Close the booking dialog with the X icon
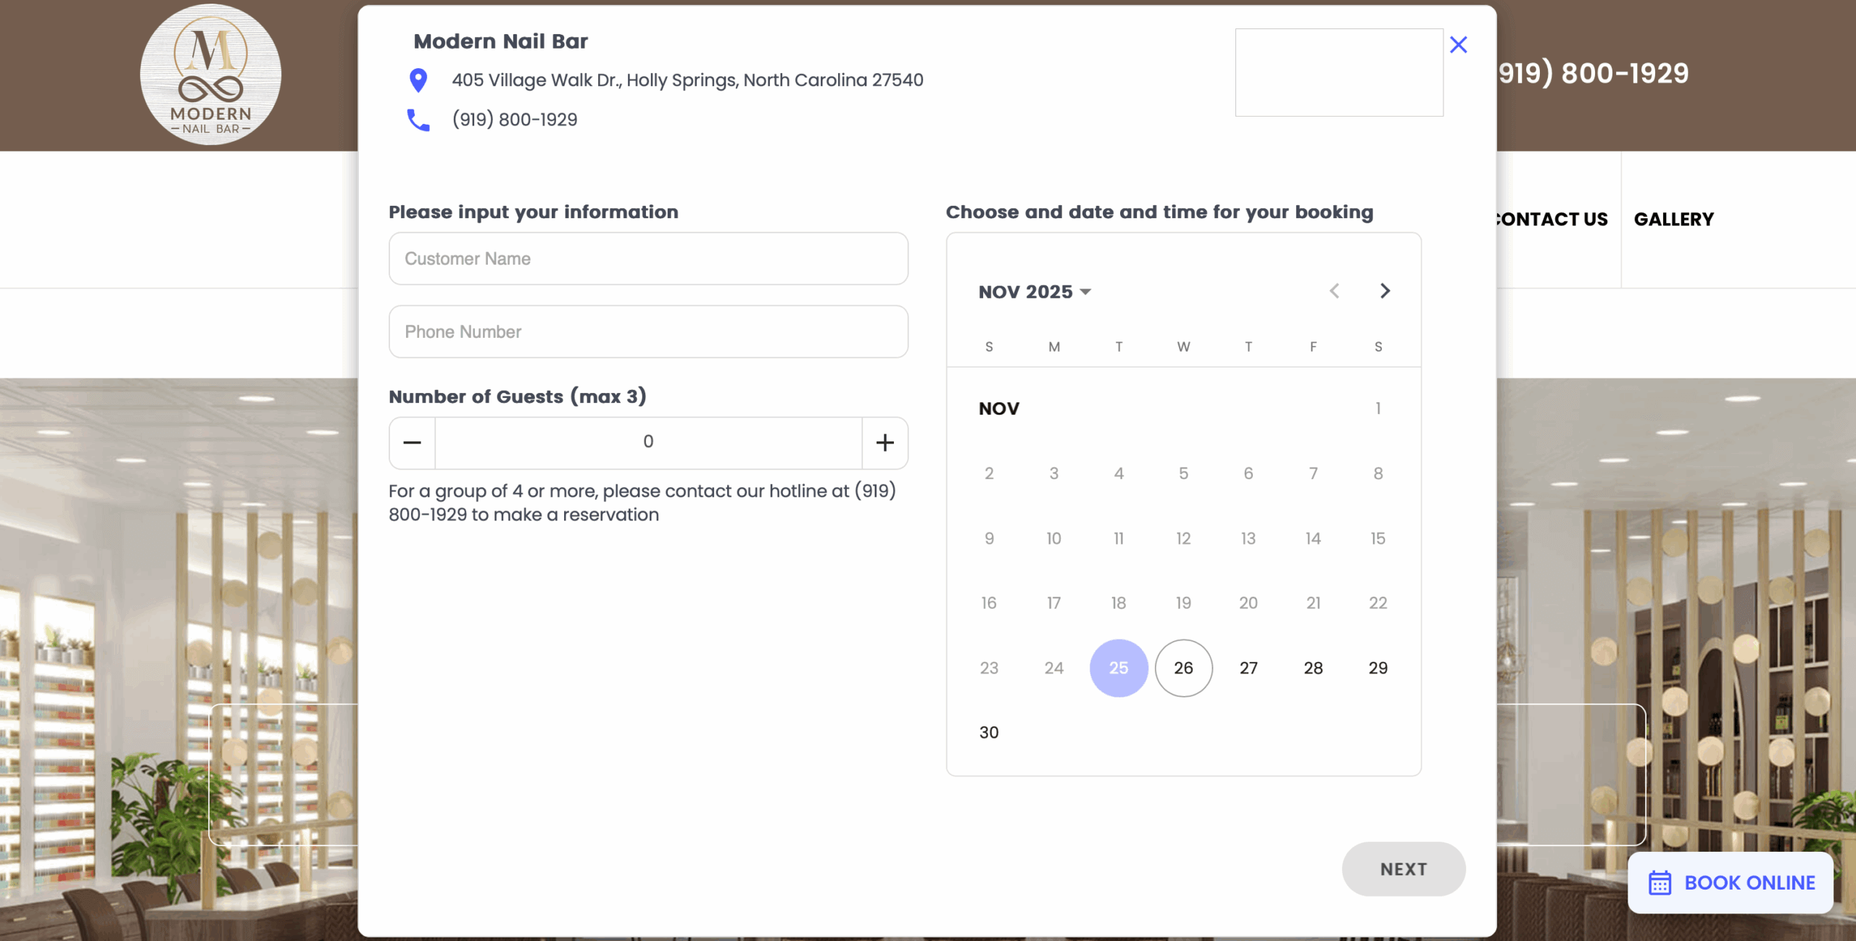Screen dimensions: 1856x941 point(1458,45)
